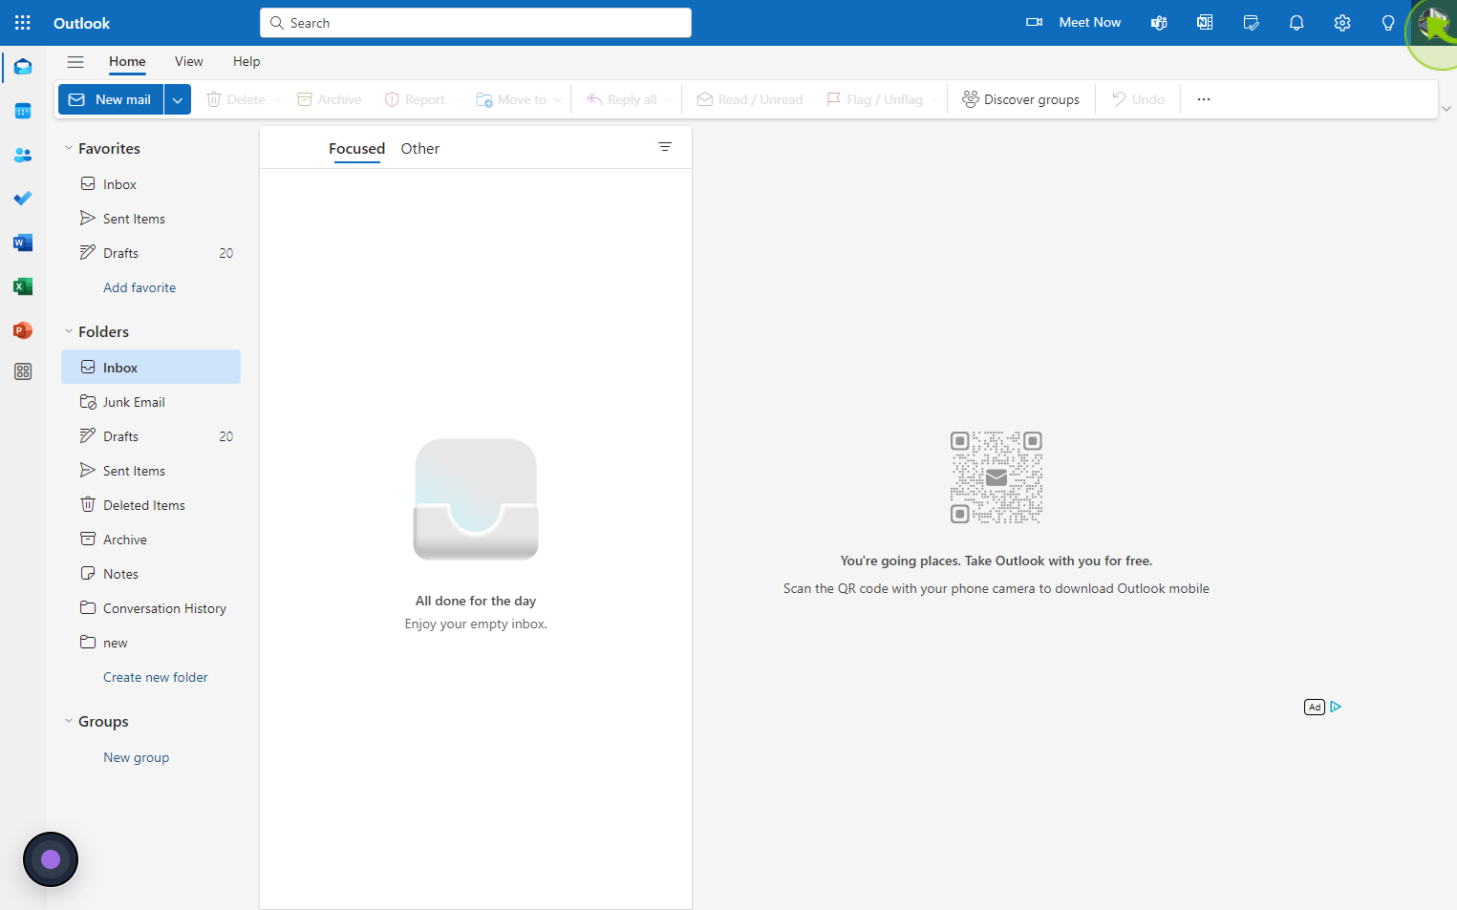1457x910 pixels.
Task: Open Teams chat icon in header
Action: (1159, 23)
